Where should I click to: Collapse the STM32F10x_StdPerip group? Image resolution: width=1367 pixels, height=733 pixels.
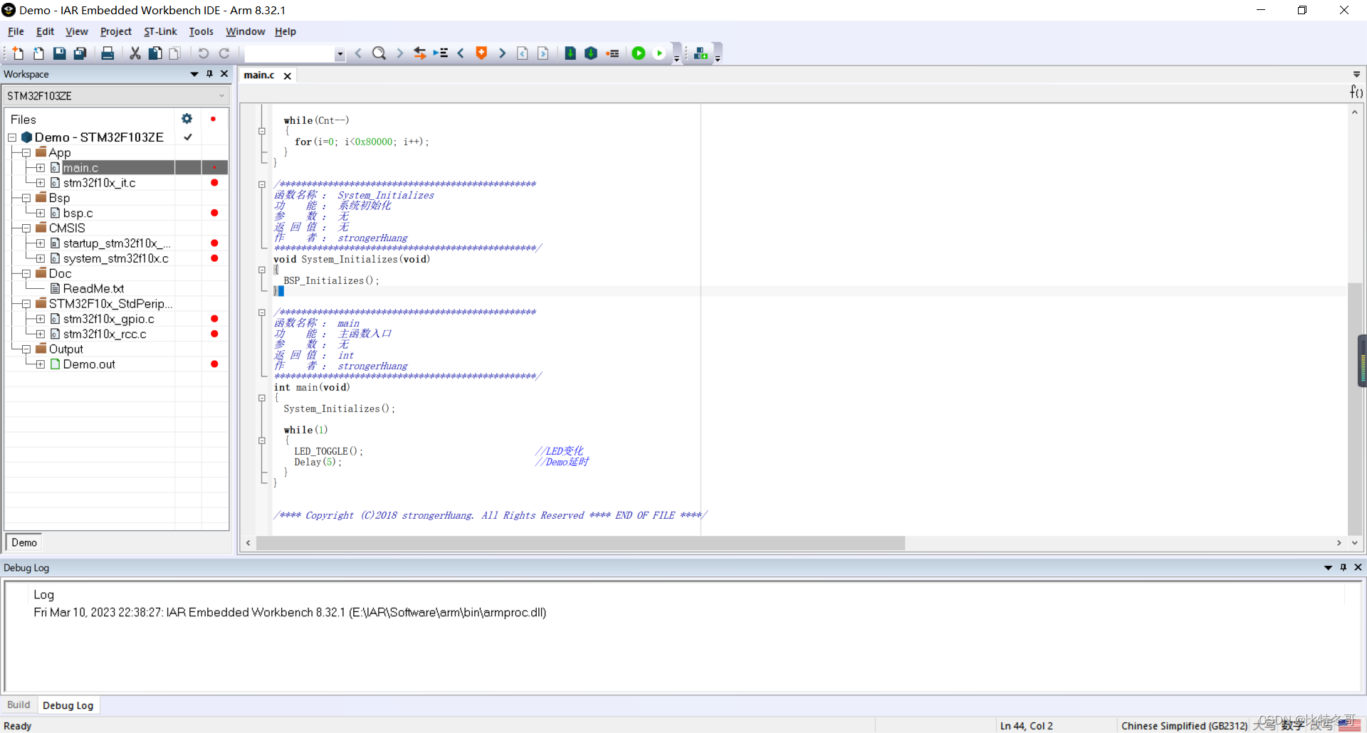[x=26, y=304]
